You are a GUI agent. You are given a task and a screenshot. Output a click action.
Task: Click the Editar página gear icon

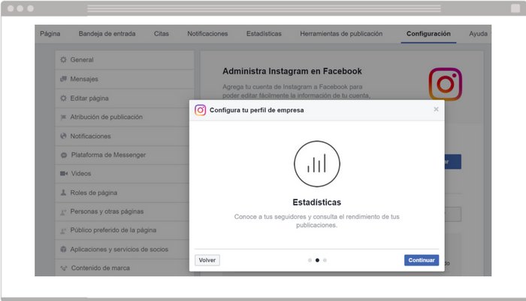point(63,98)
